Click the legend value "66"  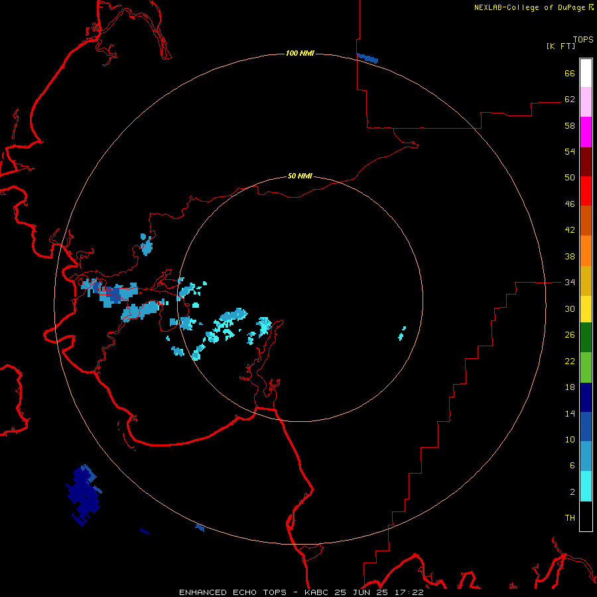(570, 73)
